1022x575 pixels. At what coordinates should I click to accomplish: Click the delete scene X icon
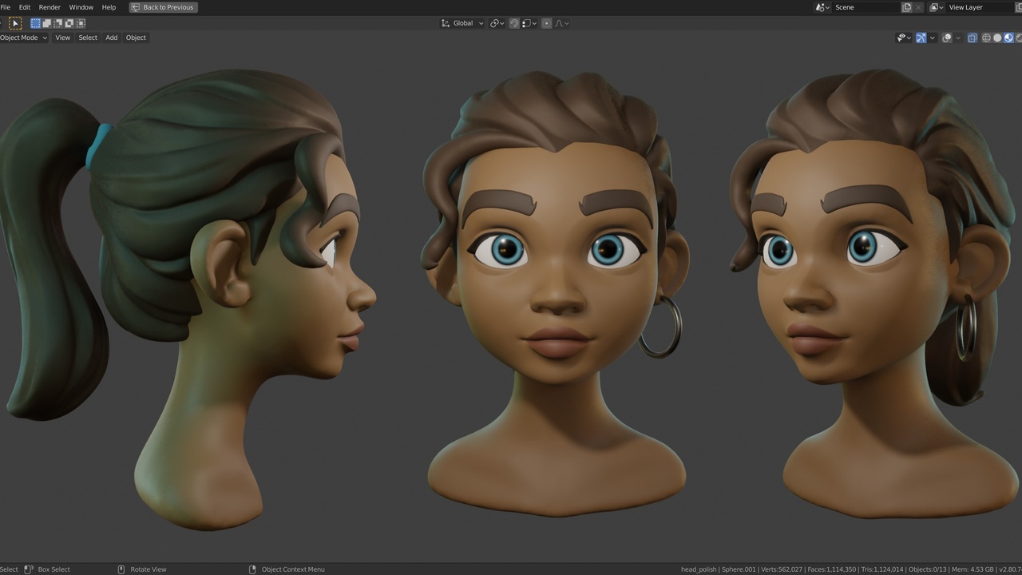pos(919,7)
